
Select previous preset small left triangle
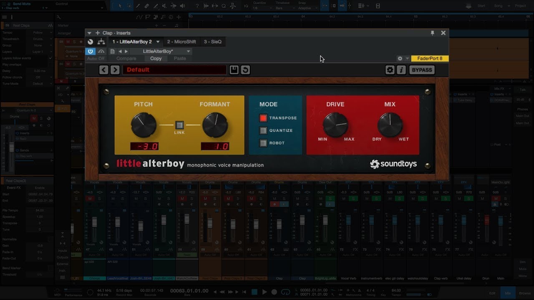point(120,51)
